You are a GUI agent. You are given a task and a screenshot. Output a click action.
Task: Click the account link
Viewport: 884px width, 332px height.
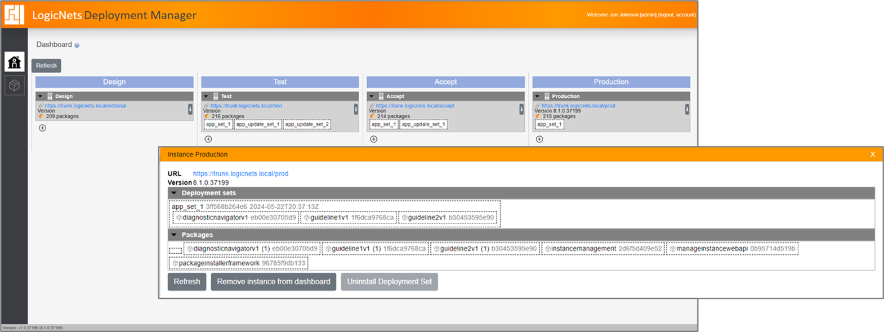tap(685, 15)
